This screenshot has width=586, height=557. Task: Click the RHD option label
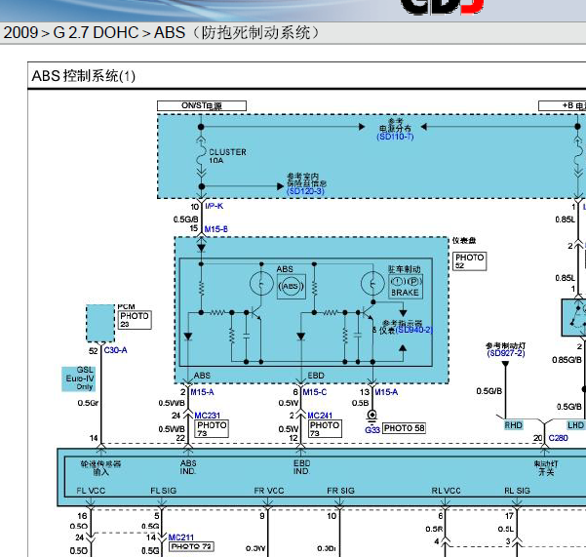[514, 425]
